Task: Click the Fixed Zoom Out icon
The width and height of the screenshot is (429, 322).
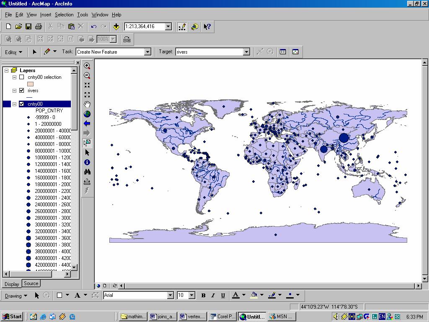Action: coord(87,95)
